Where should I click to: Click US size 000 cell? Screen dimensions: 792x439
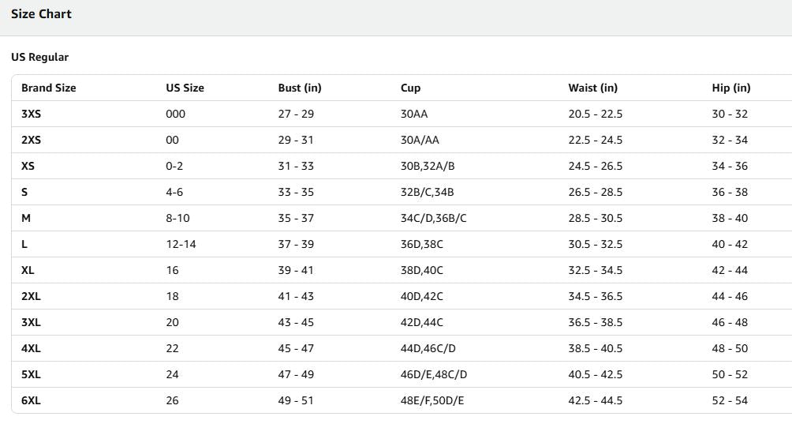pyautogui.click(x=175, y=114)
